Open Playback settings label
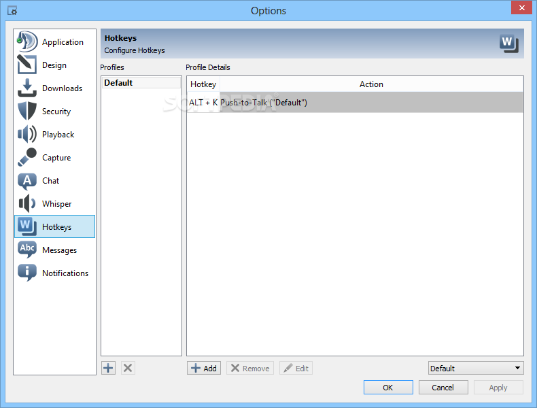537x408 pixels. (x=58, y=134)
